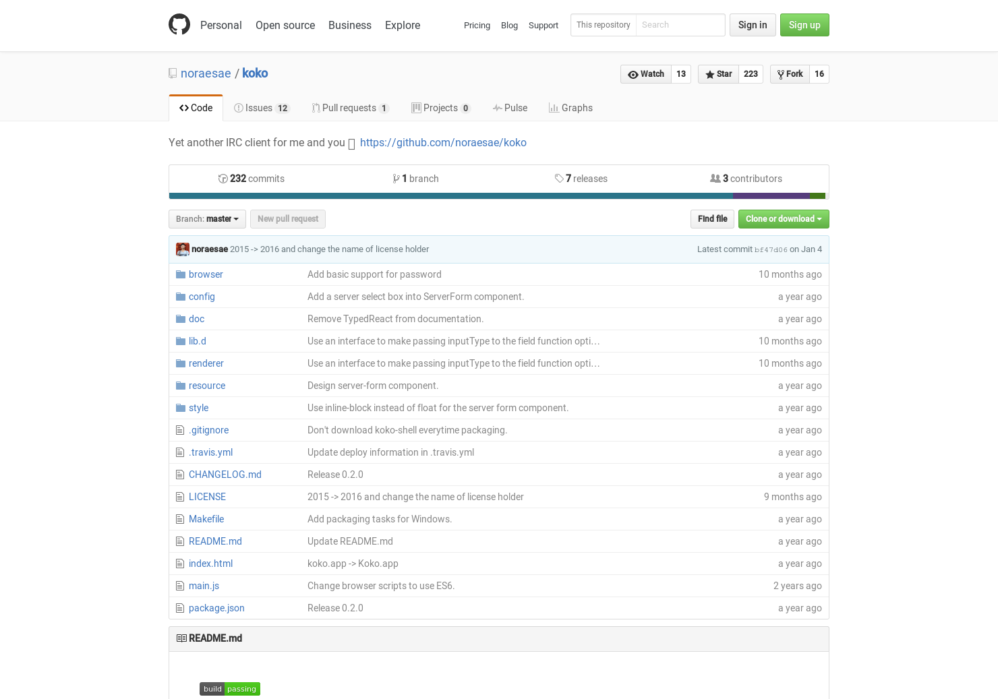The height and width of the screenshot is (699, 998).
Task: Click the commits history clock icon
Action: (x=223, y=179)
